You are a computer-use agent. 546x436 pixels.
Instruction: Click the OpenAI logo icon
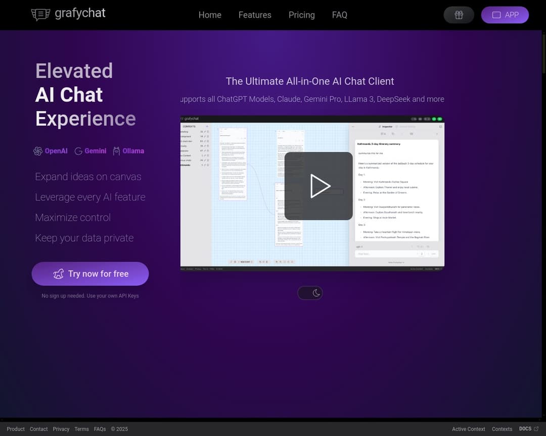click(x=37, y=151)
